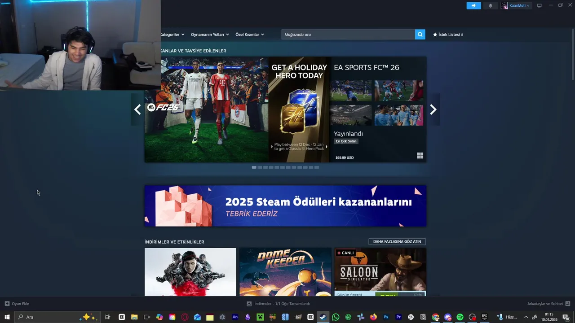Open Arkadaşlar ve Sohbet friends panel
Viewport: 575px width, 323px height.
[548, 304]
